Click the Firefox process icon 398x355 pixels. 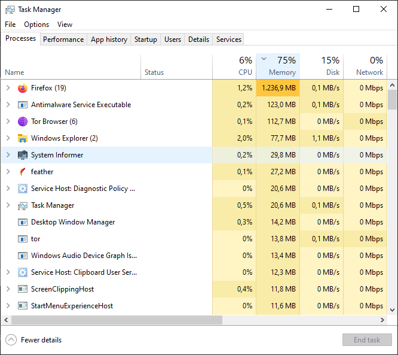click(x=23, y=88)
